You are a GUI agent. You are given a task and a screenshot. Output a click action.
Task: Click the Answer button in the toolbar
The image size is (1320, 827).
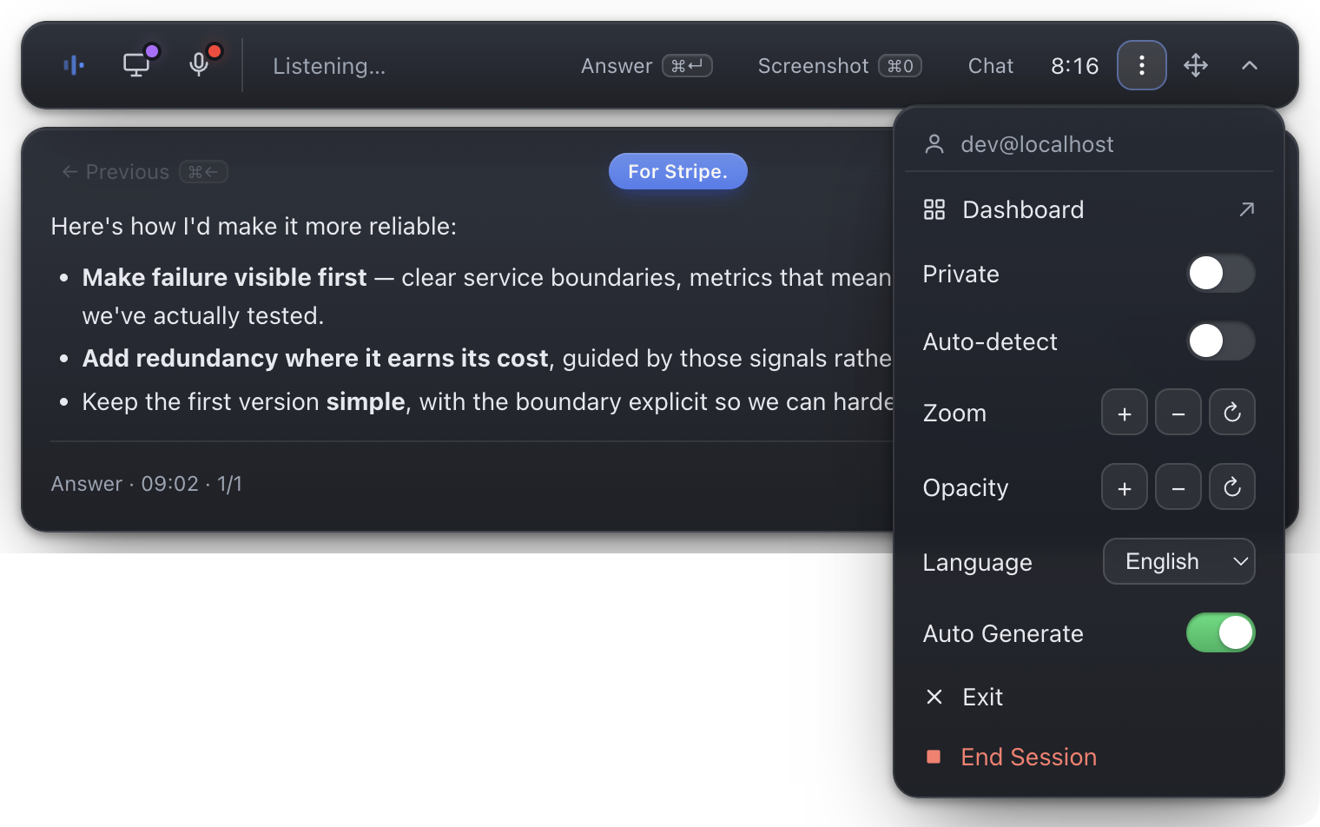pyautogui.click(x=647, y=66)
